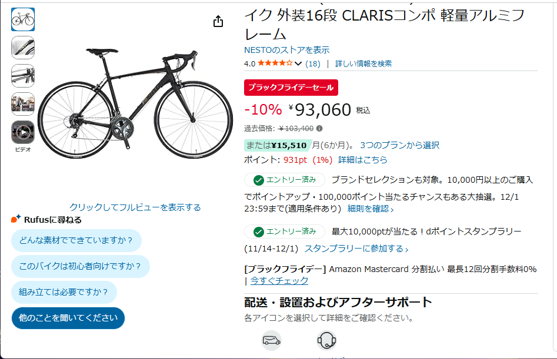Screen dimensions: 557x359
Task: Click the share icon above the bike image
Action: [218, 21]
